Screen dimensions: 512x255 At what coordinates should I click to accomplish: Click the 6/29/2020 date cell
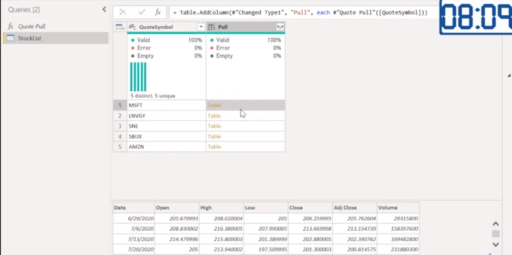pyautogui.click(x=134, y=219)
